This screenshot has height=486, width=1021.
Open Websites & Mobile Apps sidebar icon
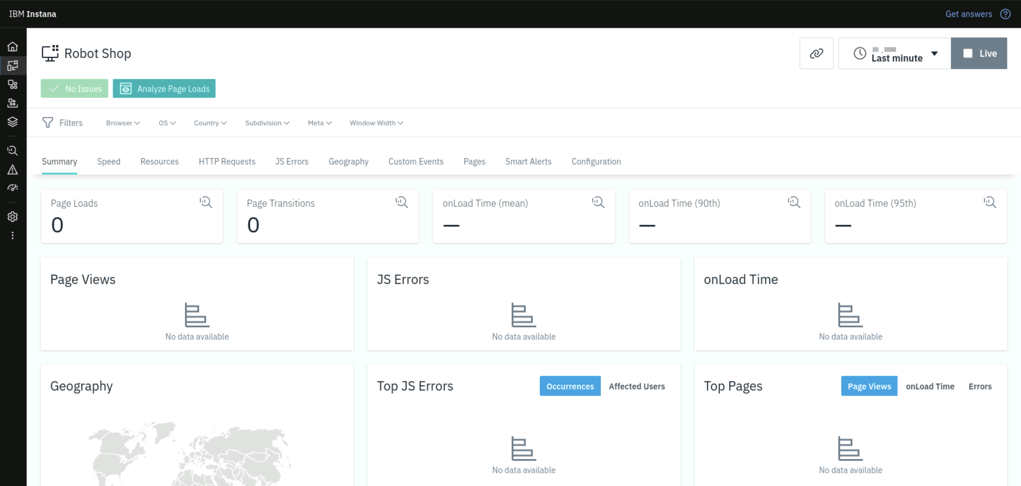[13, 65]
